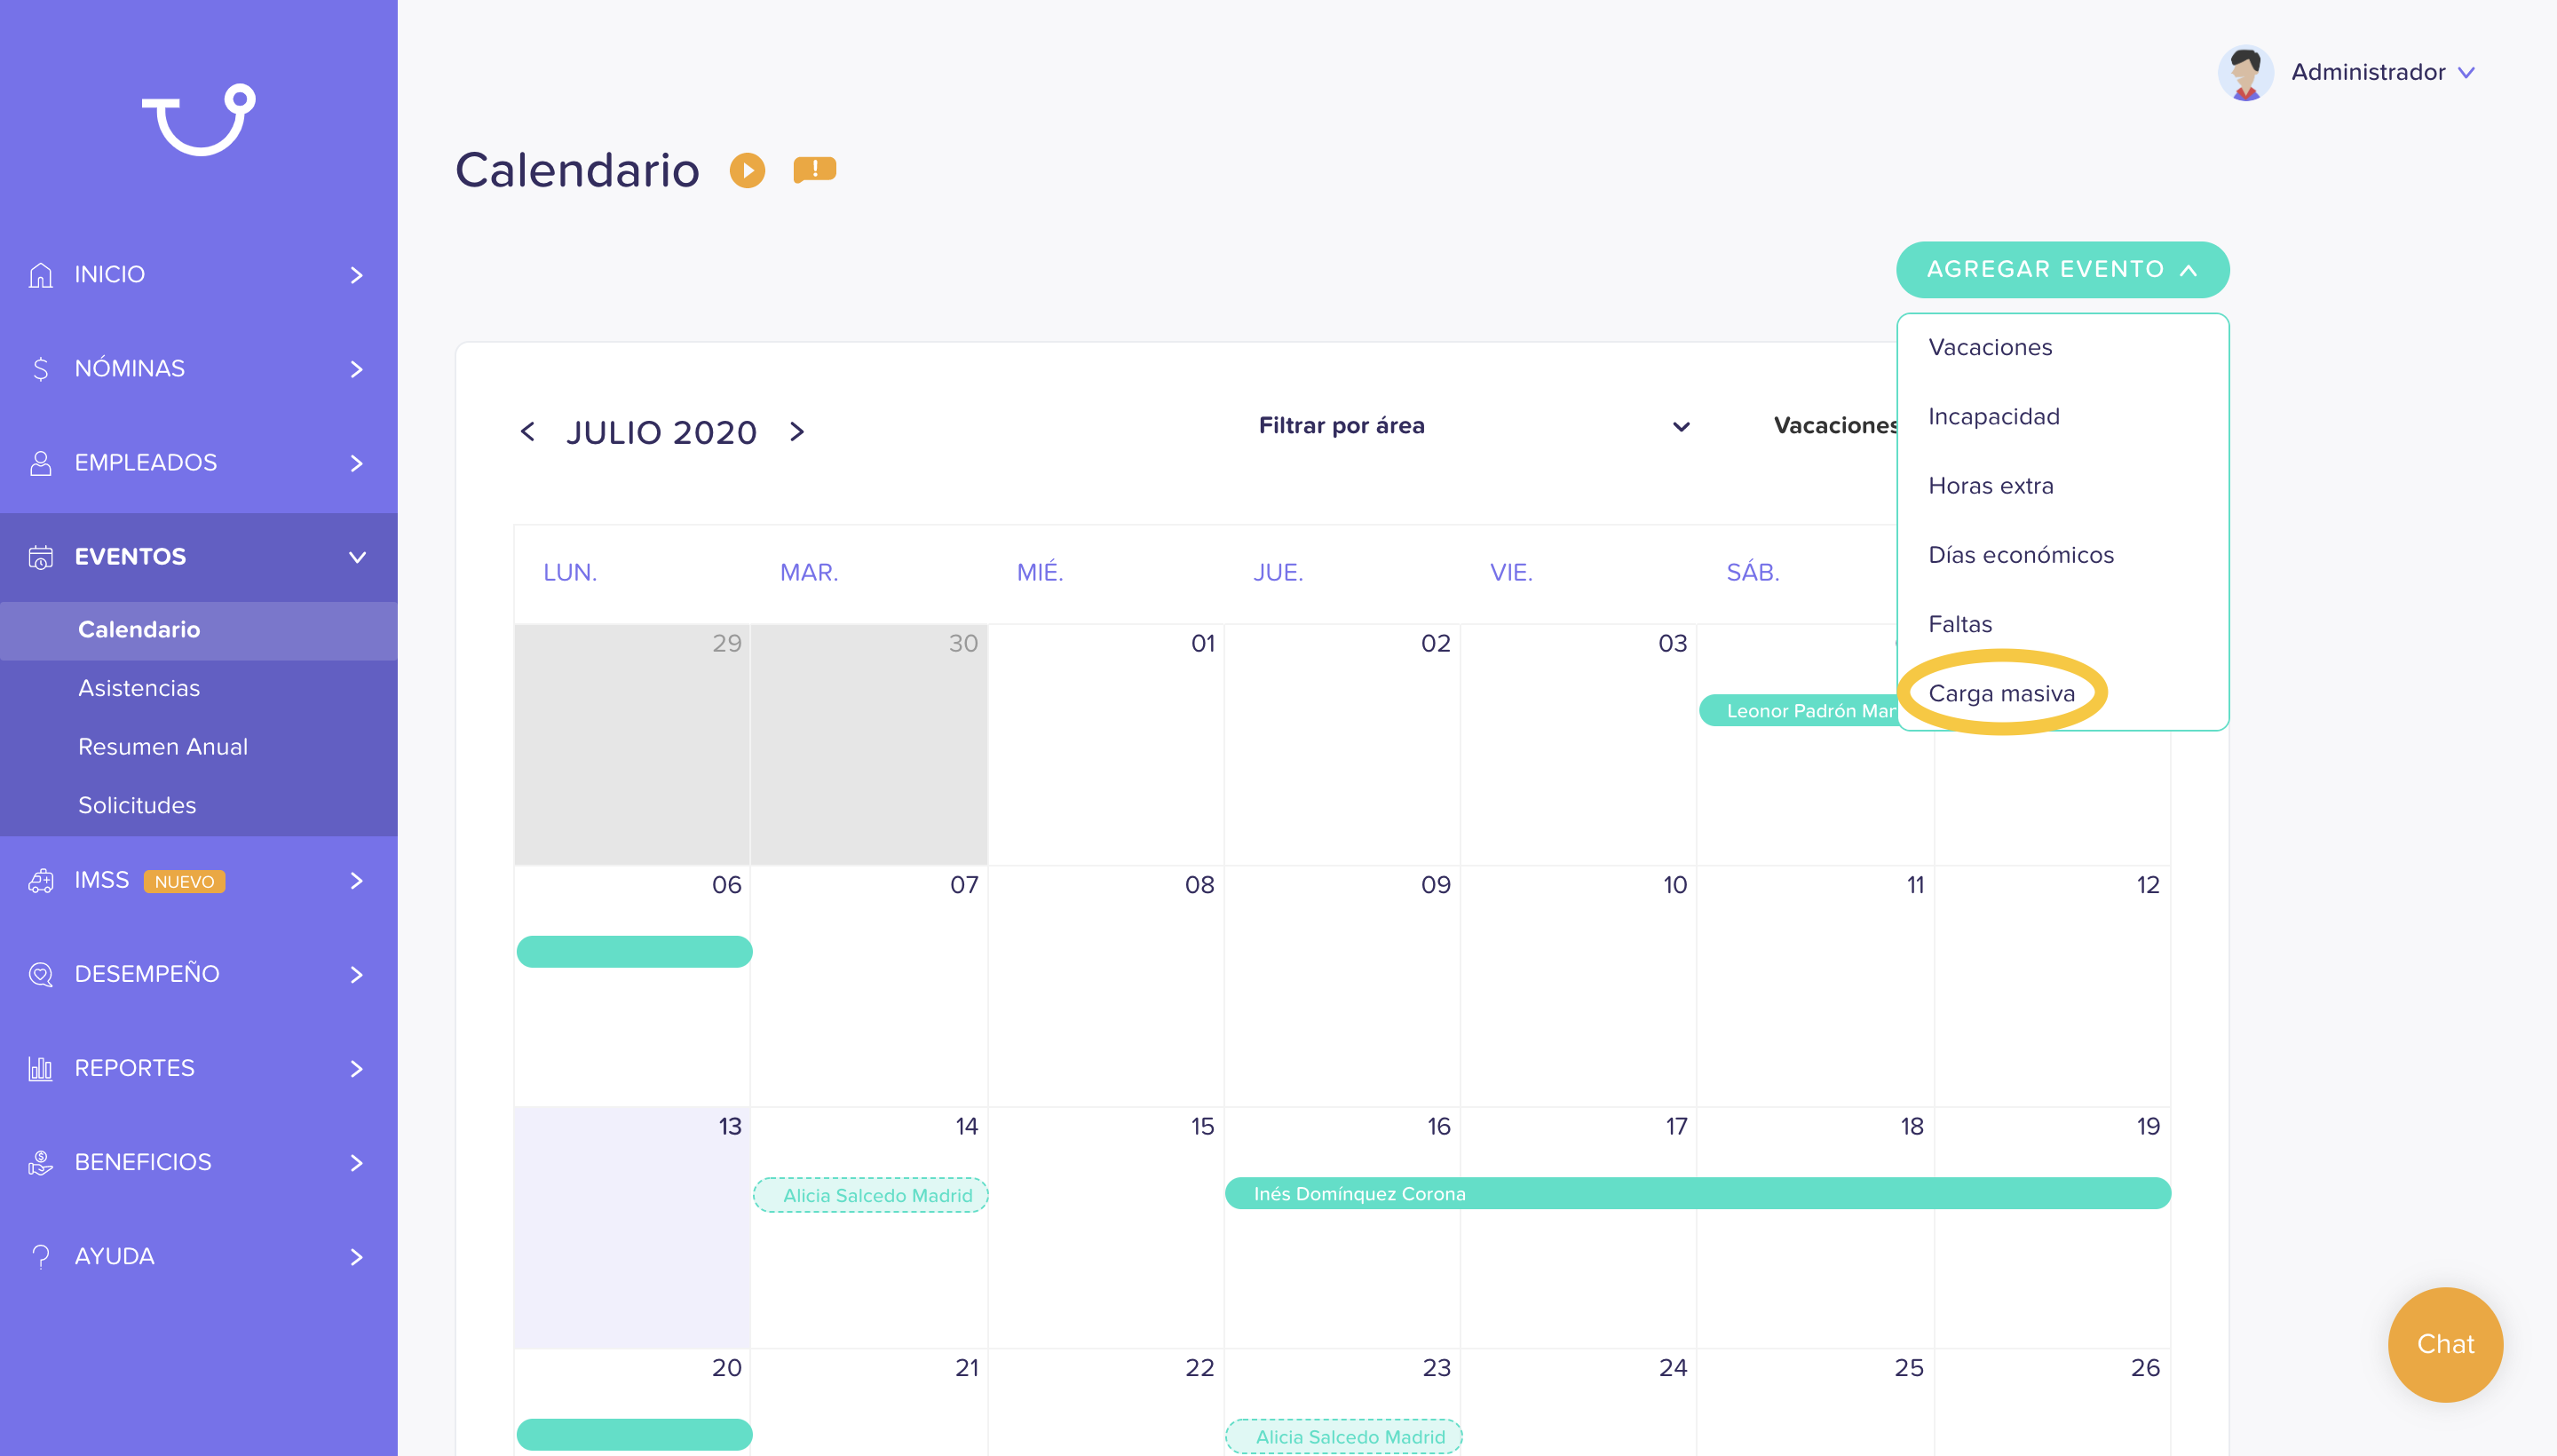This screenshot has height=1456, width=2557.
Task: Collapse the Eventos menu chevron
Action: 356,557
